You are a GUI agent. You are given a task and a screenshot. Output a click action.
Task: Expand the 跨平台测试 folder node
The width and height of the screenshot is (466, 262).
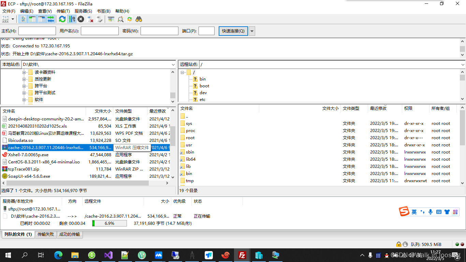click(x=24, y=93)
